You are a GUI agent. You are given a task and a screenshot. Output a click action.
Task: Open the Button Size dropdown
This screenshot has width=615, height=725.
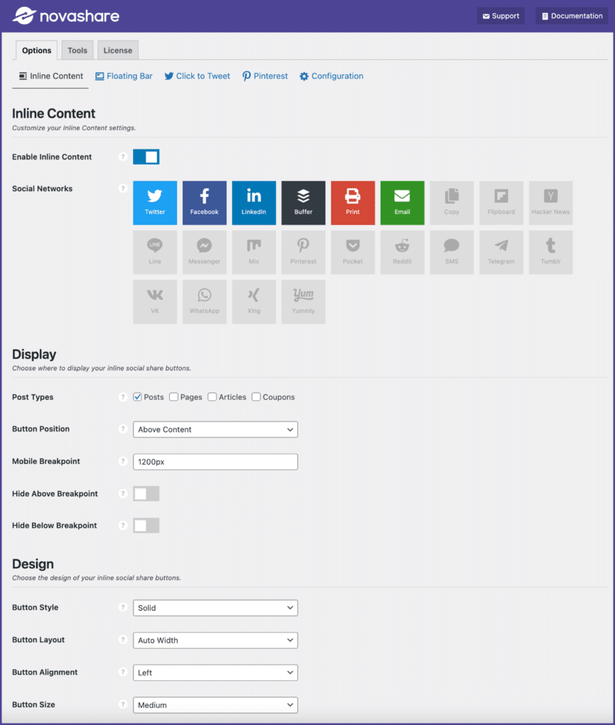(215, 705)
